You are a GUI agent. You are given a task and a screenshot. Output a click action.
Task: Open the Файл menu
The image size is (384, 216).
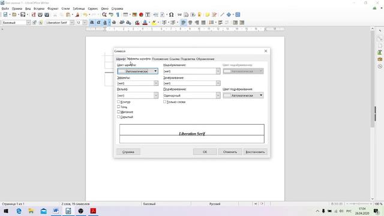tap(5, 8)
